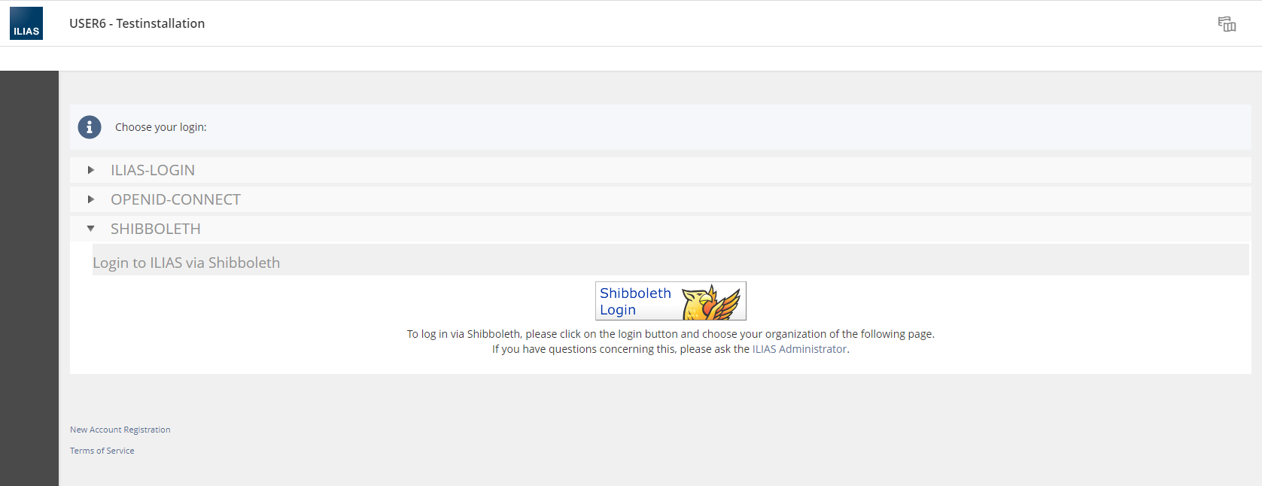
Task: Click the 'Choose your login:' text
Action: (161, 127)
